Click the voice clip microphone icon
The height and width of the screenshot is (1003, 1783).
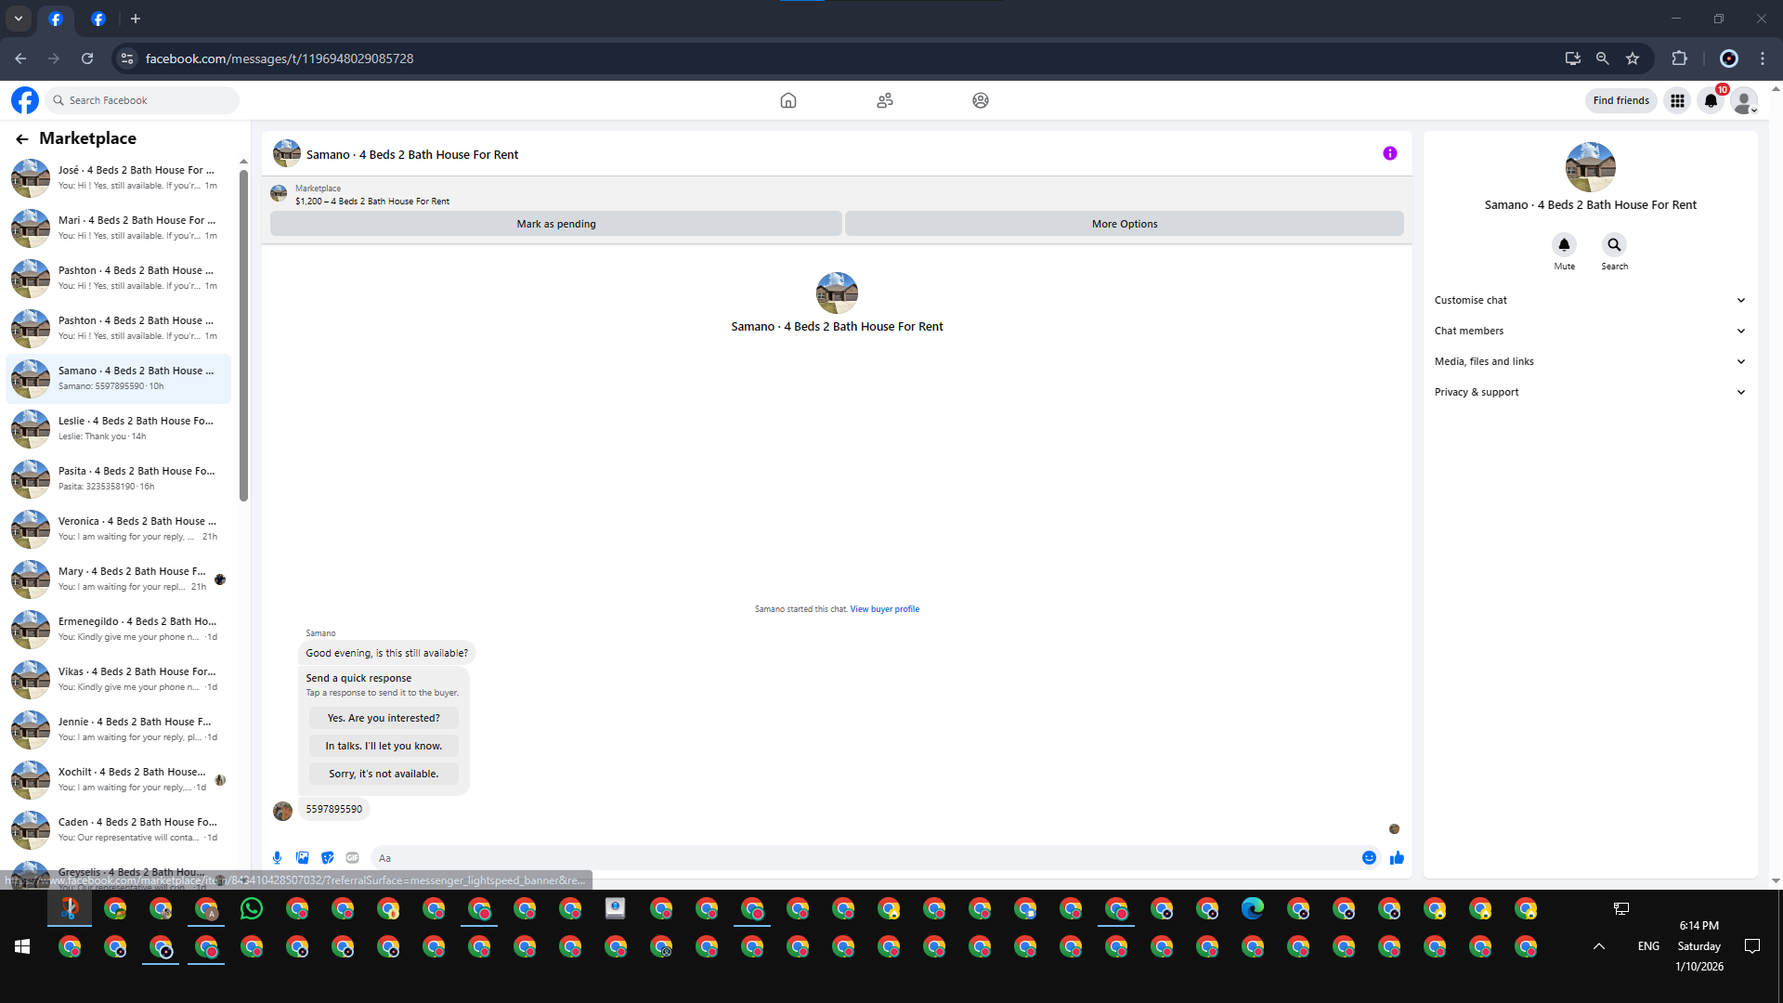pos(277,858)
